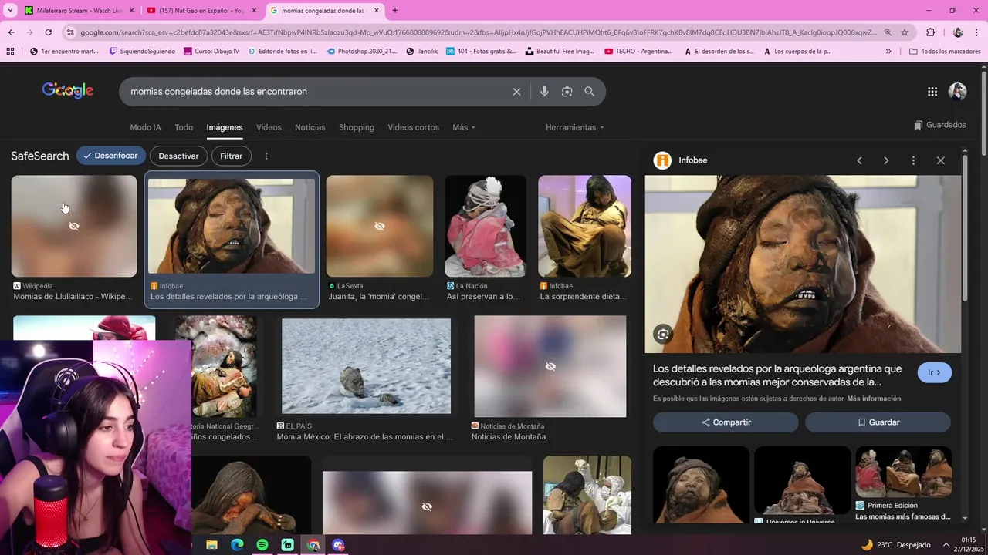The image size is (988, 555).
Task: Open a new Chrome tab
Action: pyautogui.click(x=395, y=11)
